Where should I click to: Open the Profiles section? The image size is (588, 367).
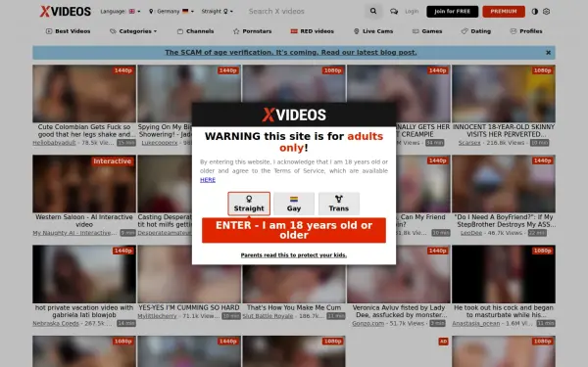(x=525, y=31)
